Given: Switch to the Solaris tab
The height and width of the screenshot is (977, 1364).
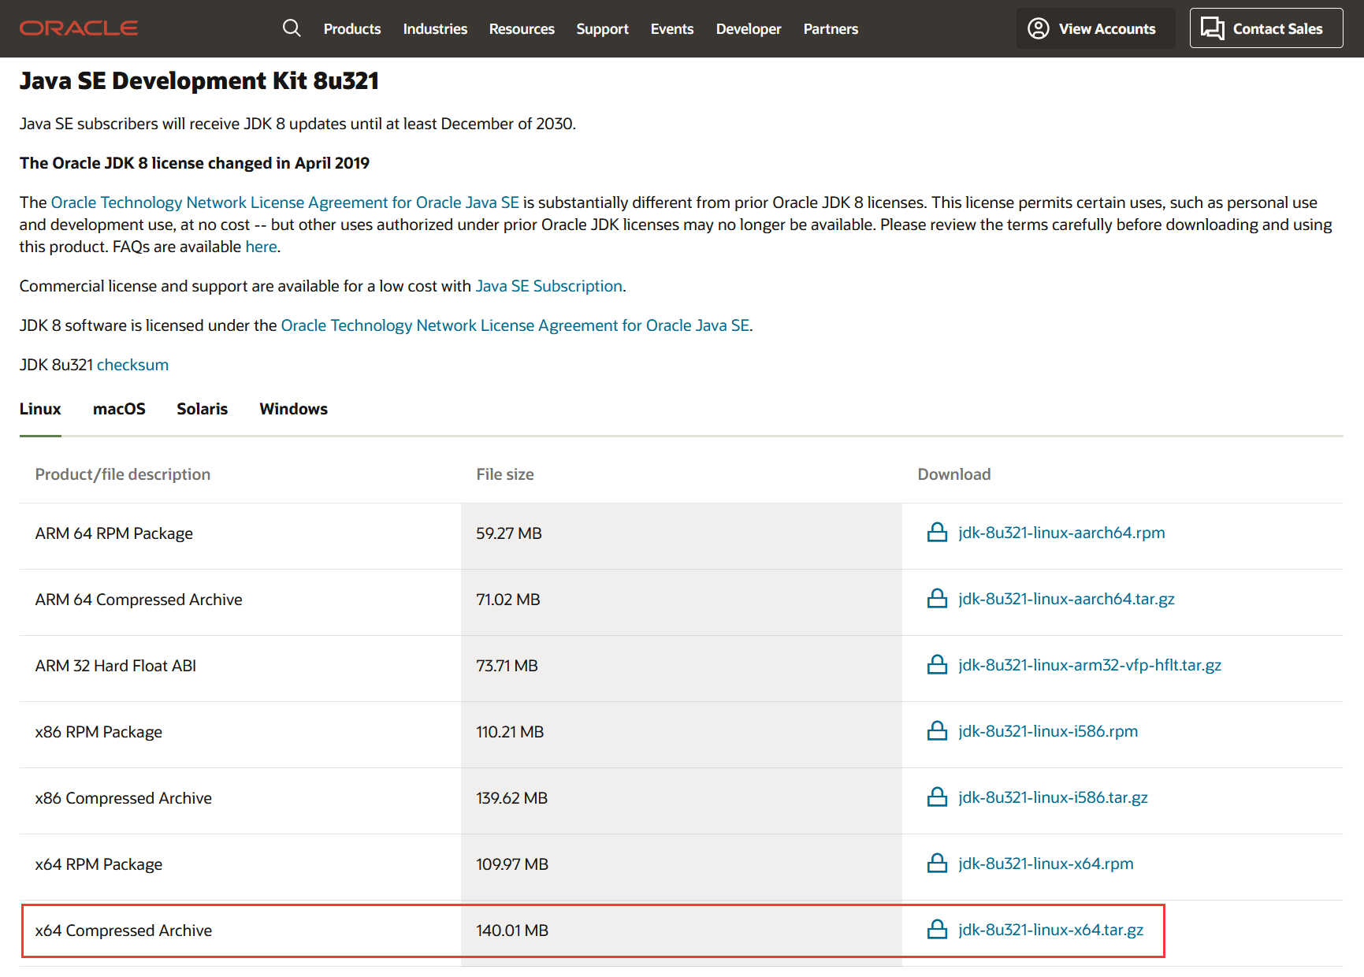Looking at the screenshot, I should (202, 409).
